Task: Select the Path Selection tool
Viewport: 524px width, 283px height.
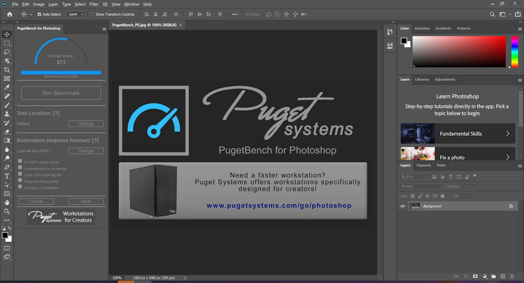Action: tap(7, 185)
